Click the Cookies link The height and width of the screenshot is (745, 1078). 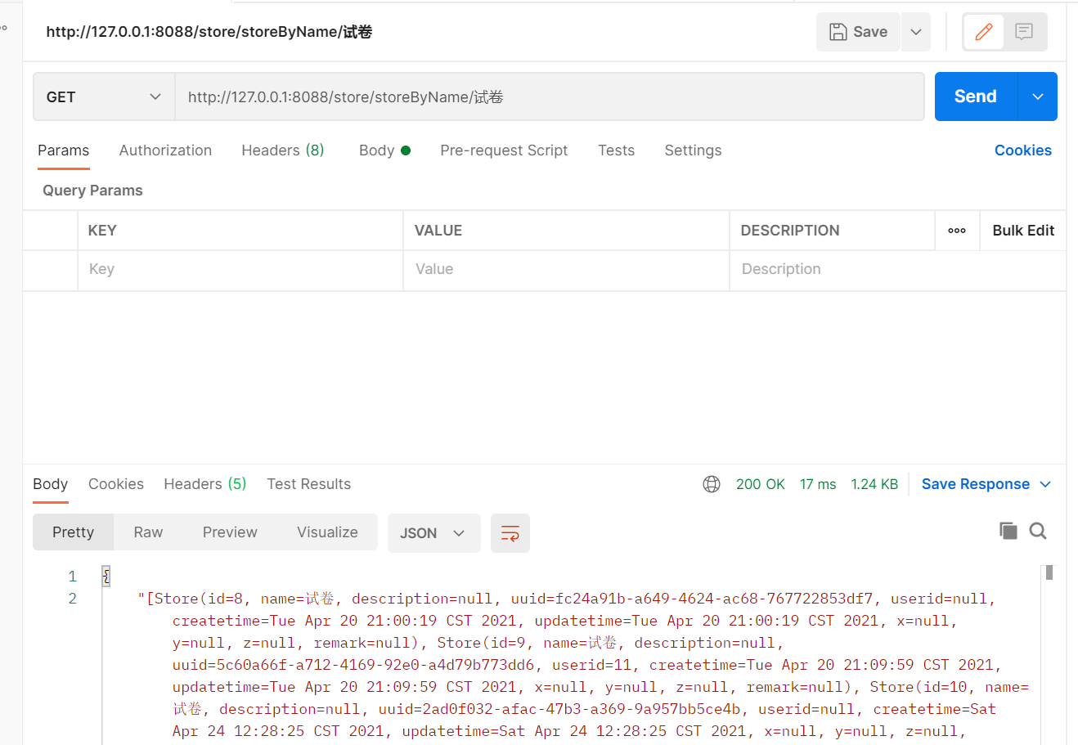pyautogui.click(x=1022, y=150)
